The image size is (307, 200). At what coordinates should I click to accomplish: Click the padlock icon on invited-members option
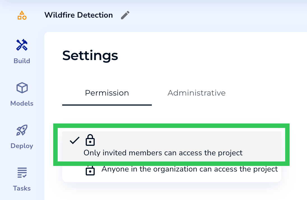(x=90, y=140)
